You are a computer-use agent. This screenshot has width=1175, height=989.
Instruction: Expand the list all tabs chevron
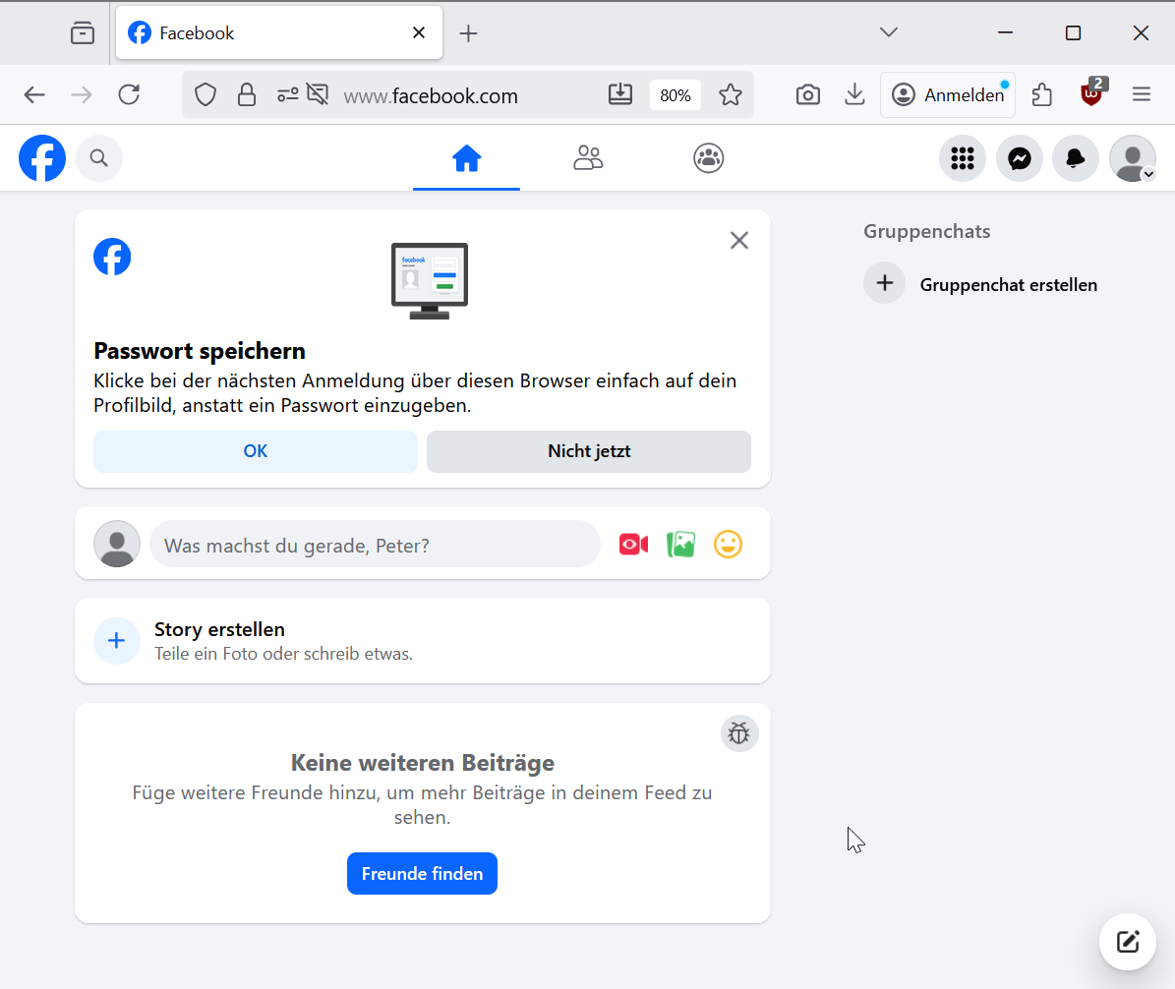point(889,32)
